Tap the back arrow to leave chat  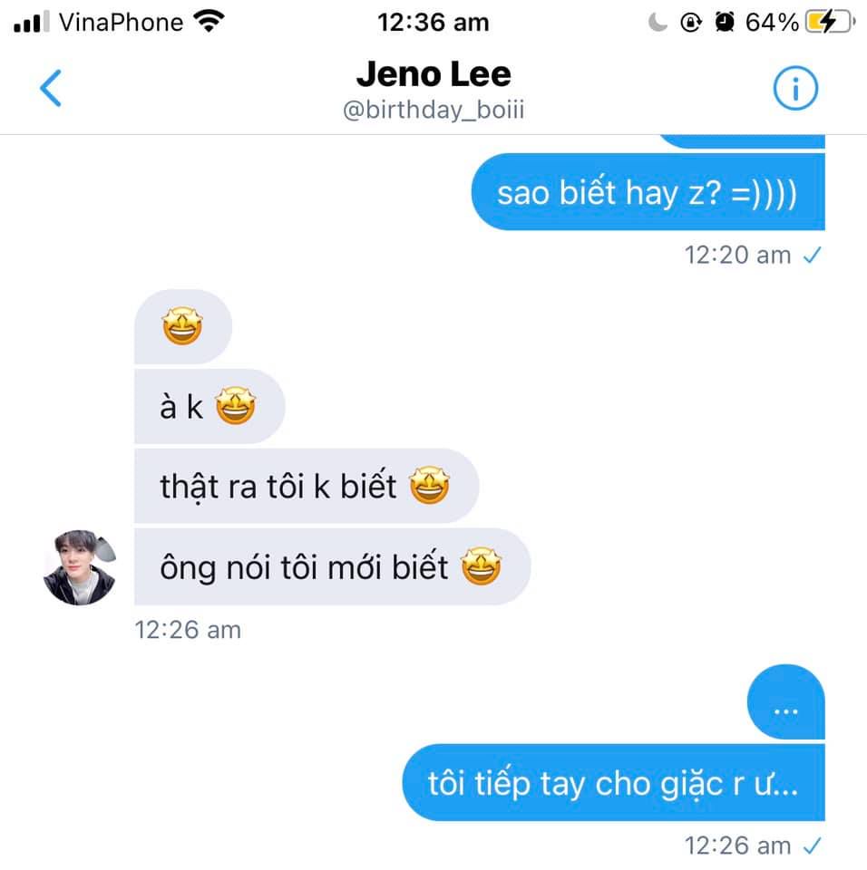(x=51, y=88)
